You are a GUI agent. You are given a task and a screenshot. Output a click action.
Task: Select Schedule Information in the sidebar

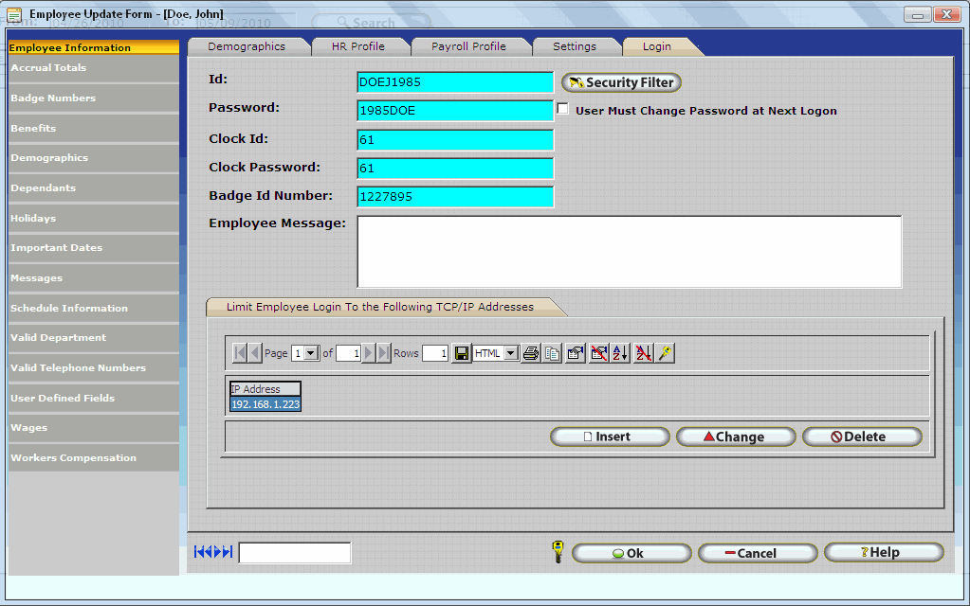tap(69, 308)
